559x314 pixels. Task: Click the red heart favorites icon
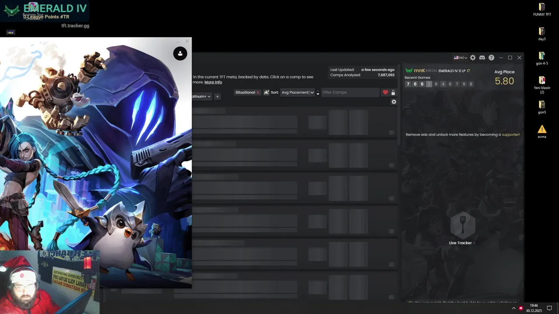[385, 92]
